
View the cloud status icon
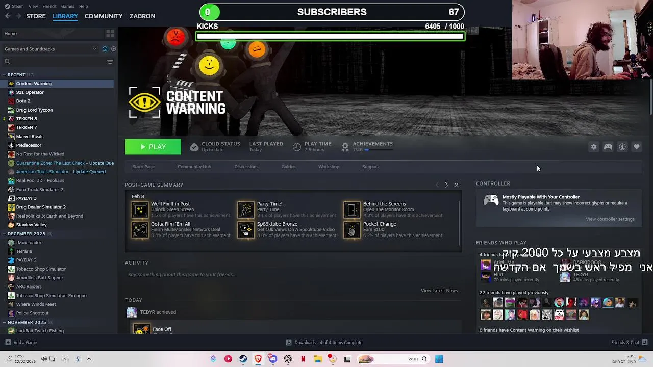(194, 147)
